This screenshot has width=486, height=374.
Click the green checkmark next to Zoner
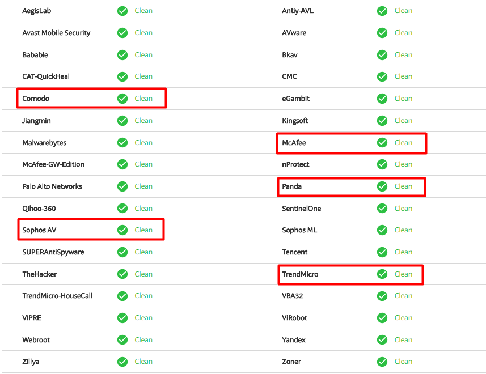coord(382,362)
